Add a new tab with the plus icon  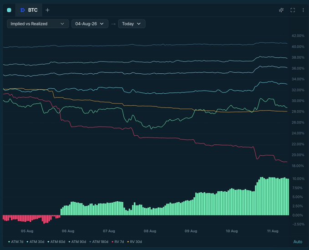tap(47, 10)
